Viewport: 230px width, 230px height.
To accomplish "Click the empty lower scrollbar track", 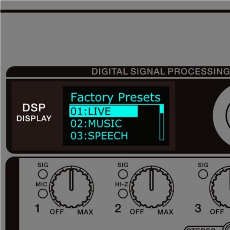I will [x=162, y=127].
